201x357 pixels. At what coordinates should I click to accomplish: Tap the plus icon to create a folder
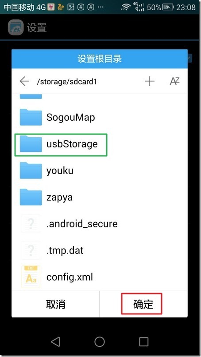click(x=150, y=81)
